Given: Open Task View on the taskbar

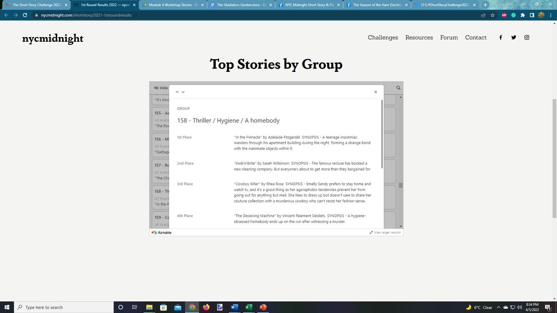Looking at the screenshot, I should click(x=135, y=307).
